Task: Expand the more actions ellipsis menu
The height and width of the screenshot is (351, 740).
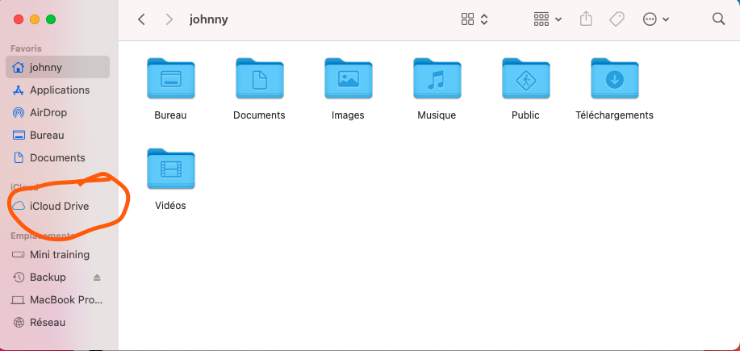Action: [655, 19]
